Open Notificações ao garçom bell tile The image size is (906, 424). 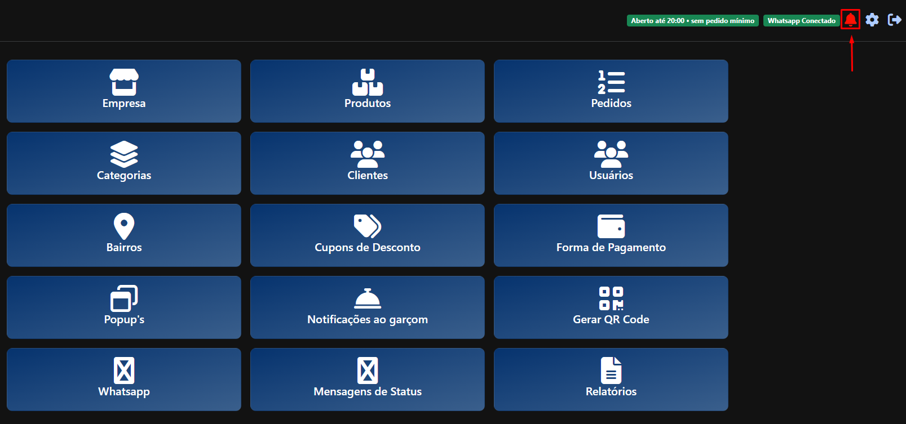368,307
